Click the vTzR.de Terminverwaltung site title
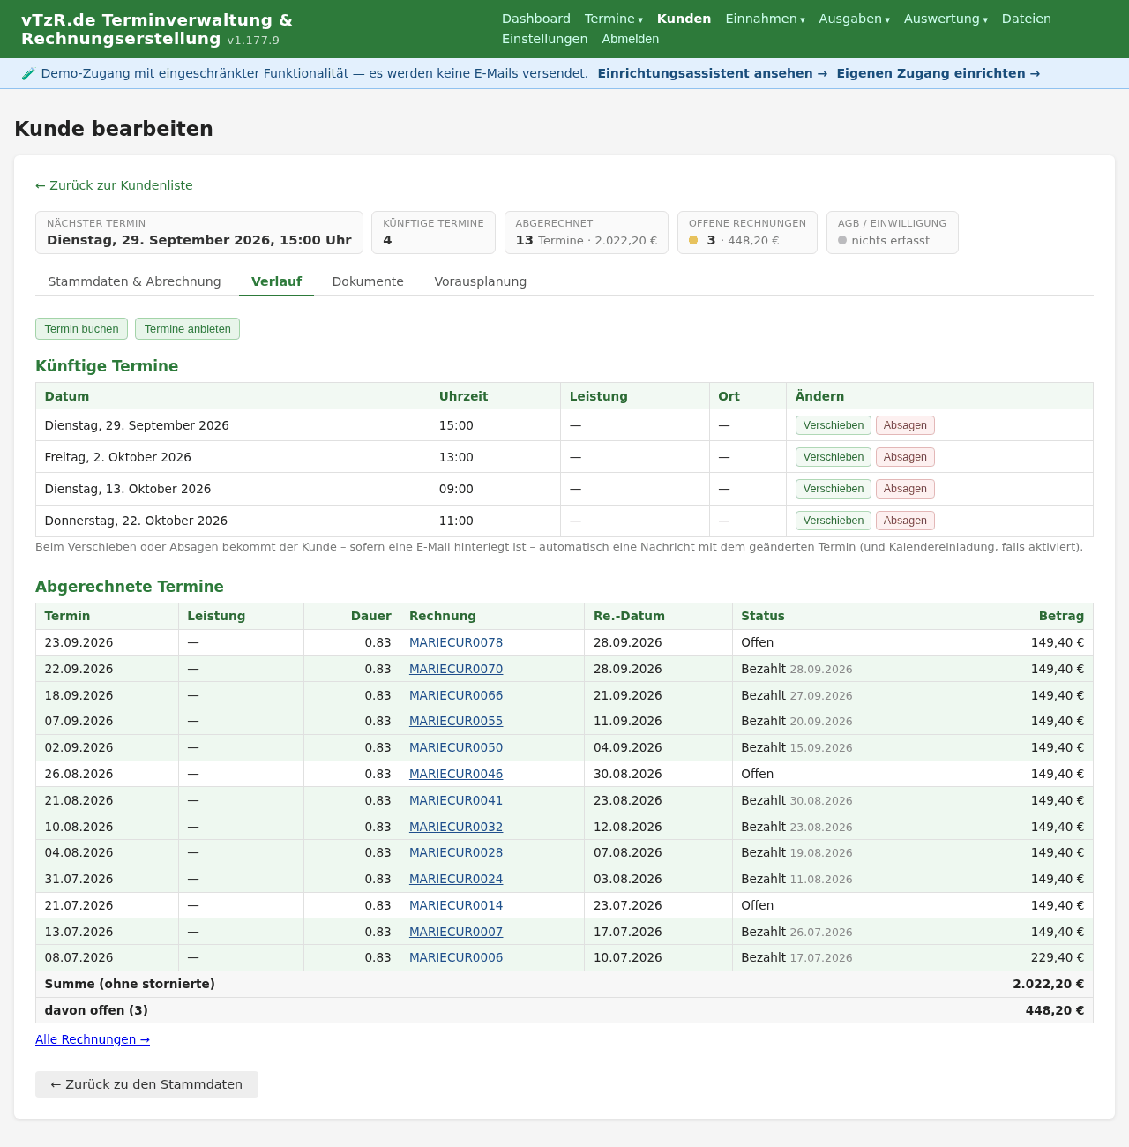This screenshot has width=1129, height=1147. (157, 29)
